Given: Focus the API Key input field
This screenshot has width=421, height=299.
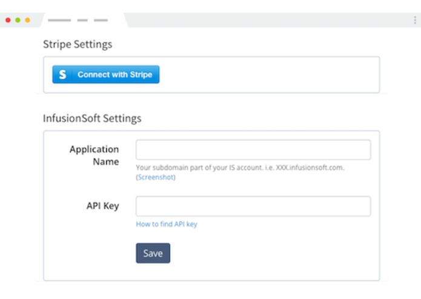Looking at the screenshot, I should pos(253,206).
